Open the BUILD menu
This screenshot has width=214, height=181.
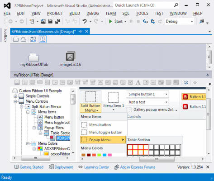point(75,14)
